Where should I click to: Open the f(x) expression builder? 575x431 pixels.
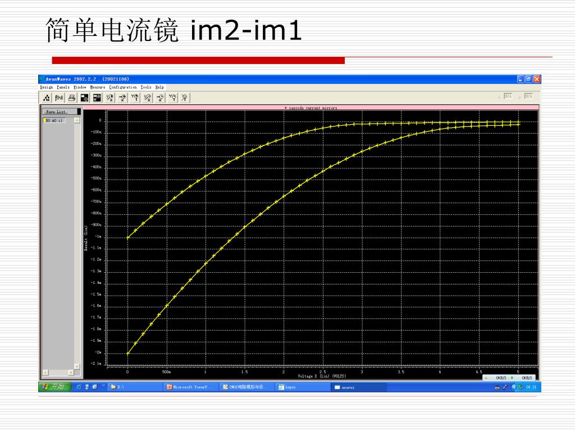pyautogui.click(x=59, y=98)
